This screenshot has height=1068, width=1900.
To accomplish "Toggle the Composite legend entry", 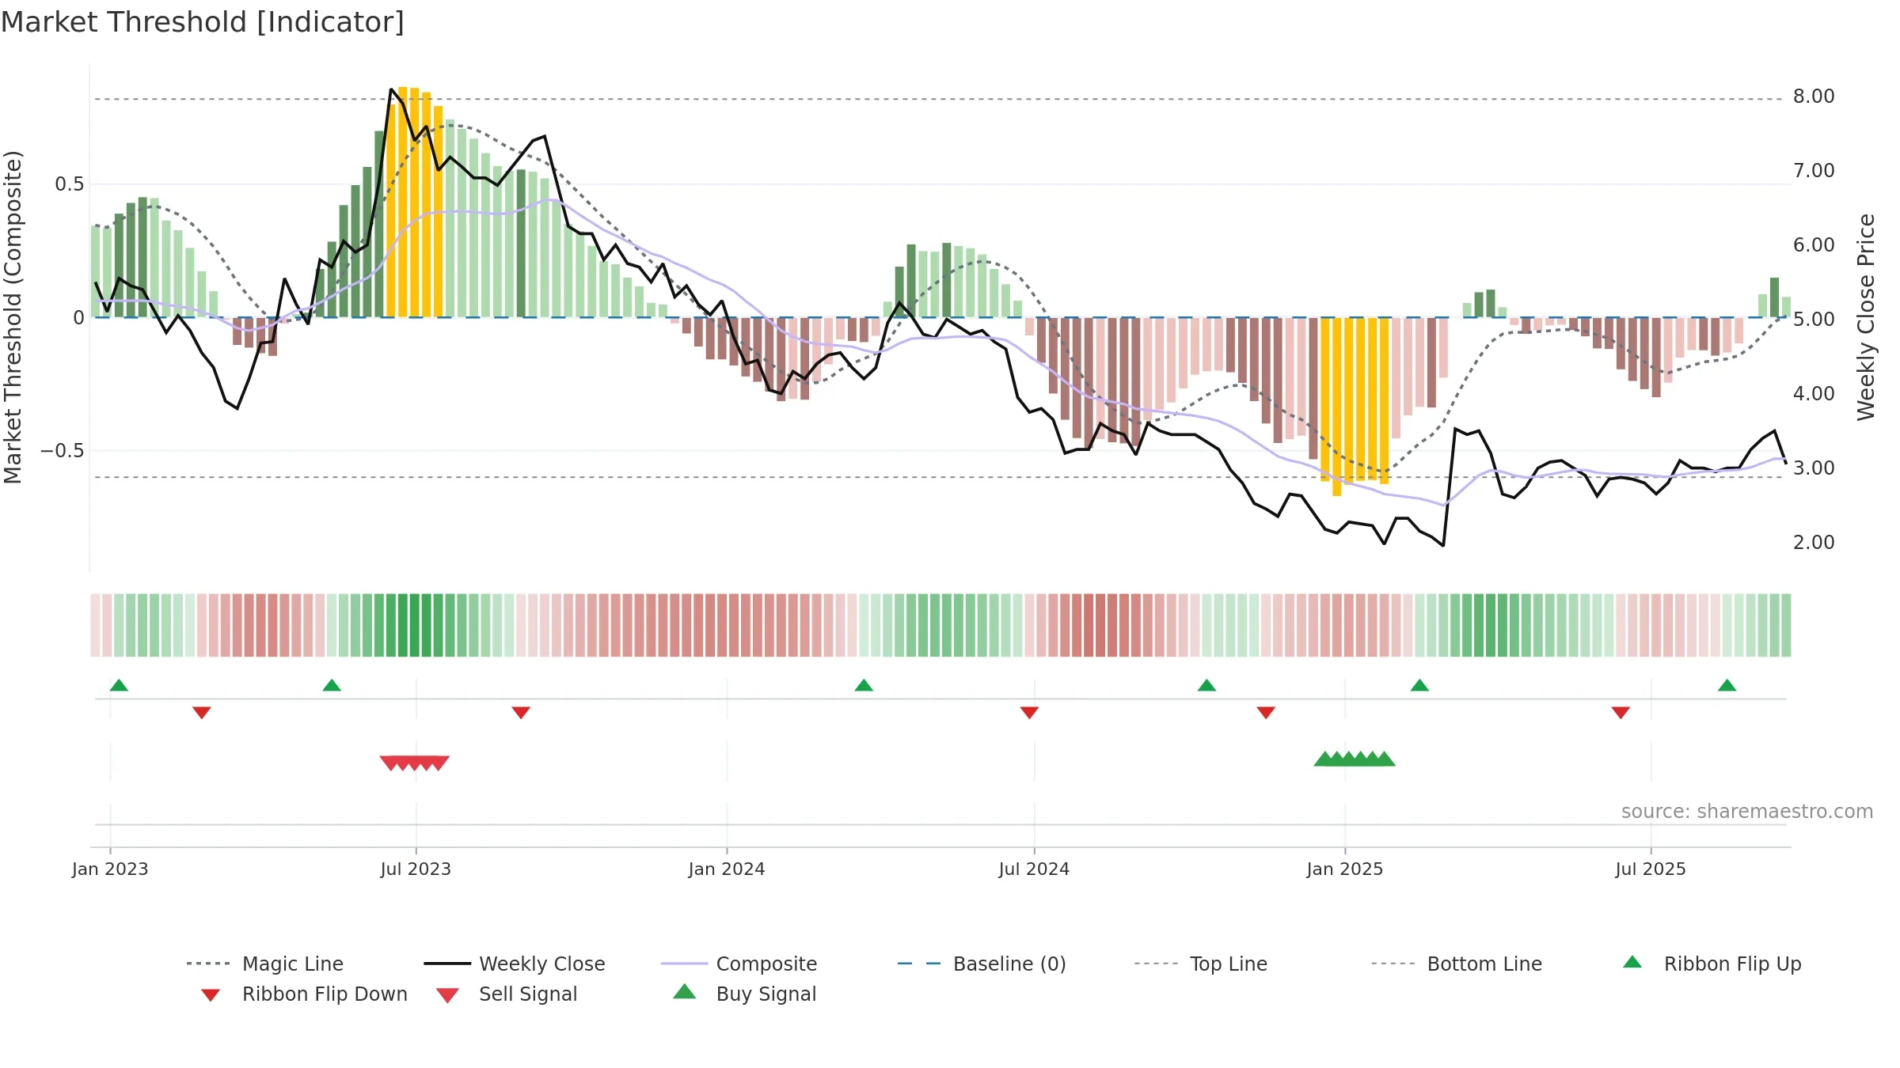I will [739, 964].
